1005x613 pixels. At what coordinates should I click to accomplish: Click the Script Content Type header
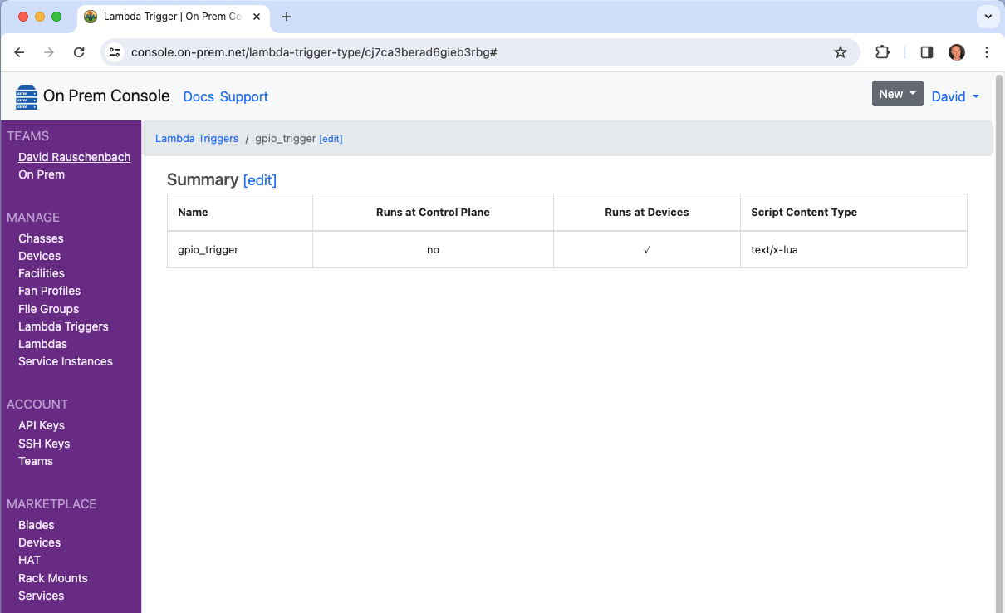[854, 212]
